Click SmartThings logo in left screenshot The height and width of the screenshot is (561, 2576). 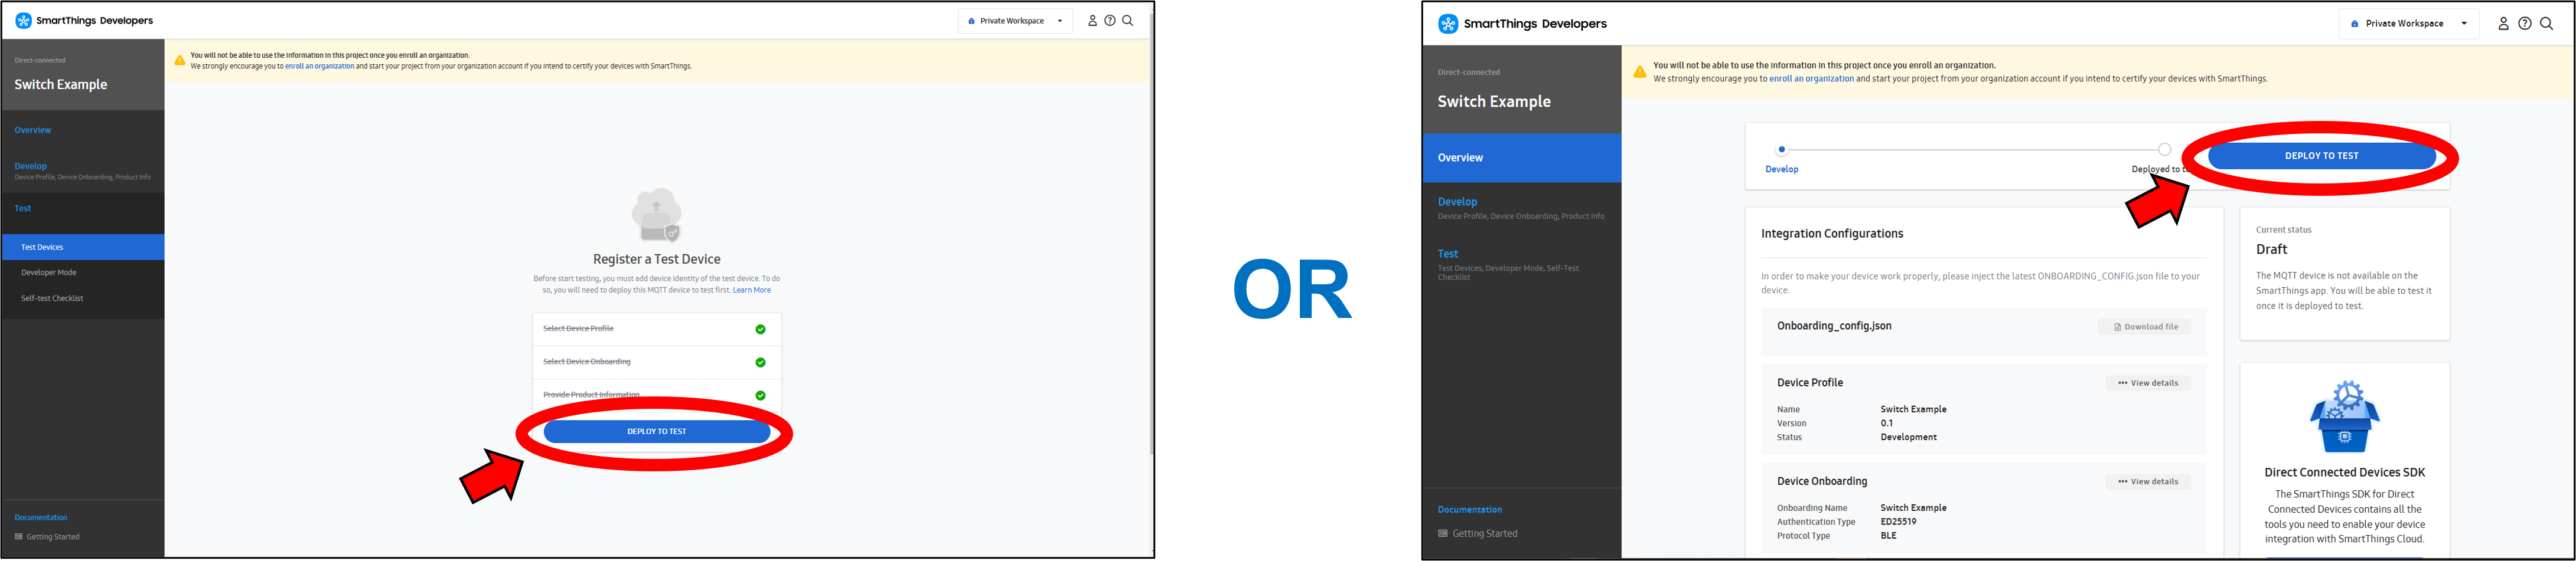click(x=24, y=20)
